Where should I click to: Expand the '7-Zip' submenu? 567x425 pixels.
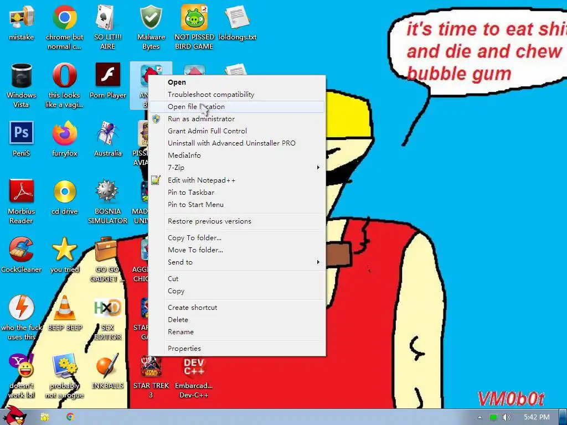(237, 168)
